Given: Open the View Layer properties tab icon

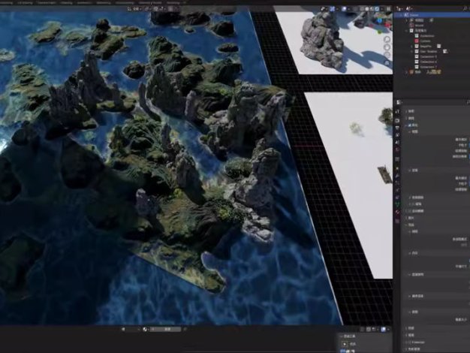Looking at the screenshot, I should pos(397,135).
